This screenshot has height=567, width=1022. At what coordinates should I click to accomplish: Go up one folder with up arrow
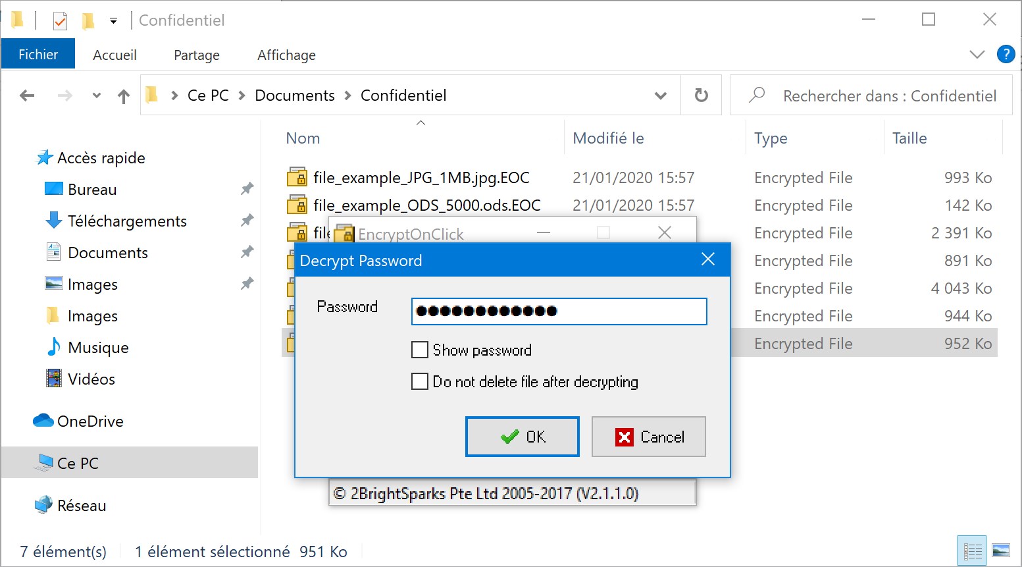point(123,96)
